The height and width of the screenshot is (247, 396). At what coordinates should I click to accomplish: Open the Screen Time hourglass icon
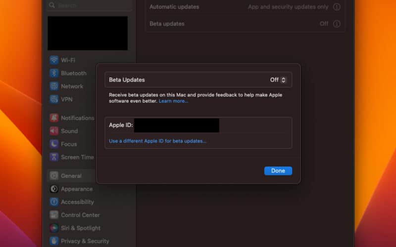tap(54, 157)
